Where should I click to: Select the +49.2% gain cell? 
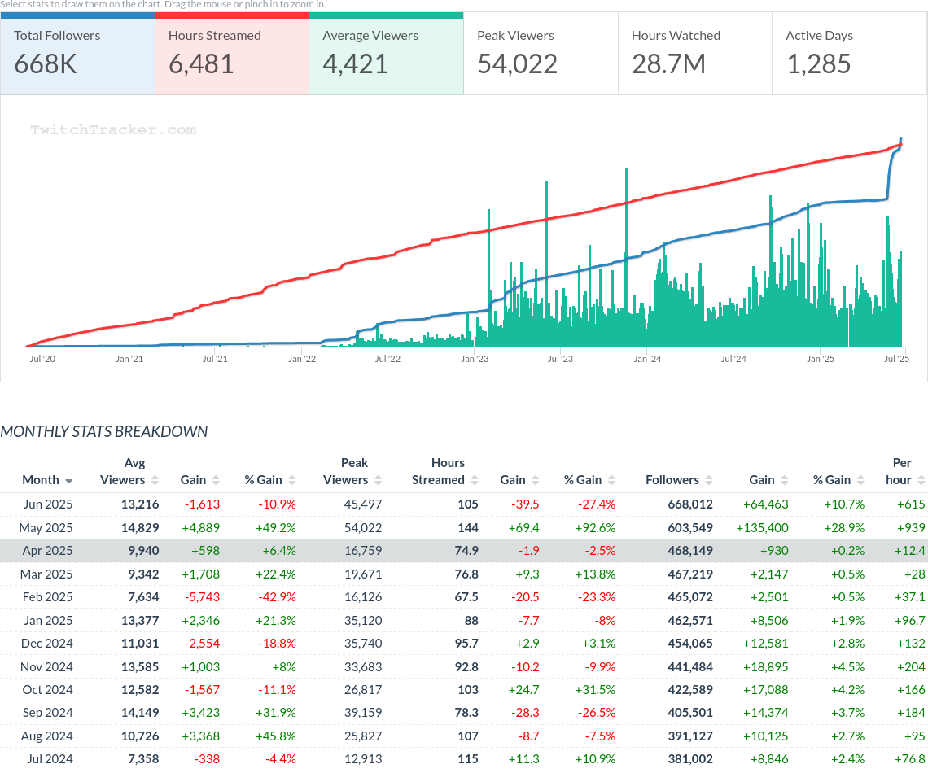(x=275, y=527)
